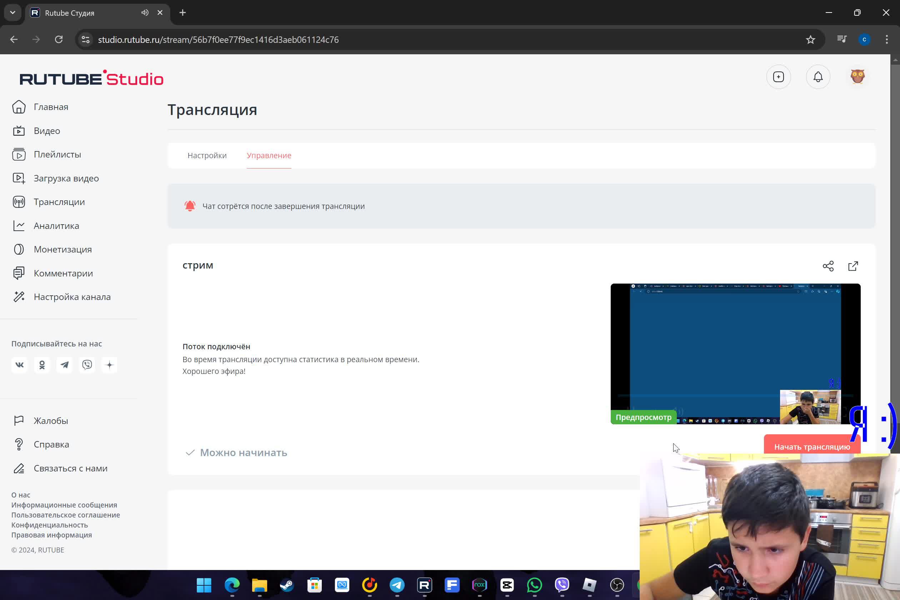Click the Odnoklassniki social icon
The height and width of the screenshot is (600, 900).
(x=42, y=365)
